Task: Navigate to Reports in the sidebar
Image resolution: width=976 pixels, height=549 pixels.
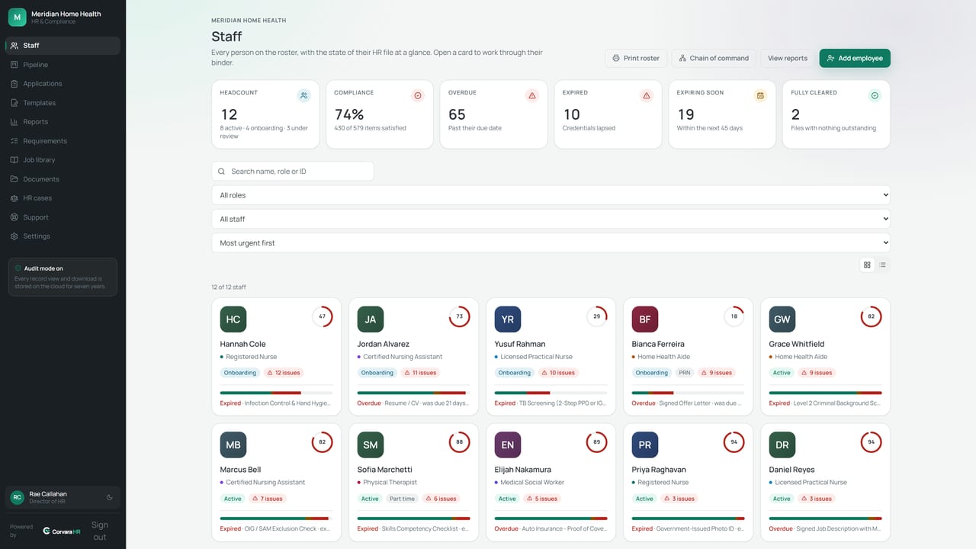Action: (x=63, y=122)
